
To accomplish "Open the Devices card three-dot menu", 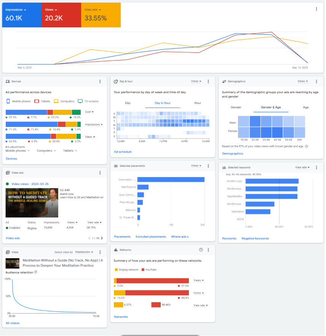I will pyautogui.click(x=100, y=81).
